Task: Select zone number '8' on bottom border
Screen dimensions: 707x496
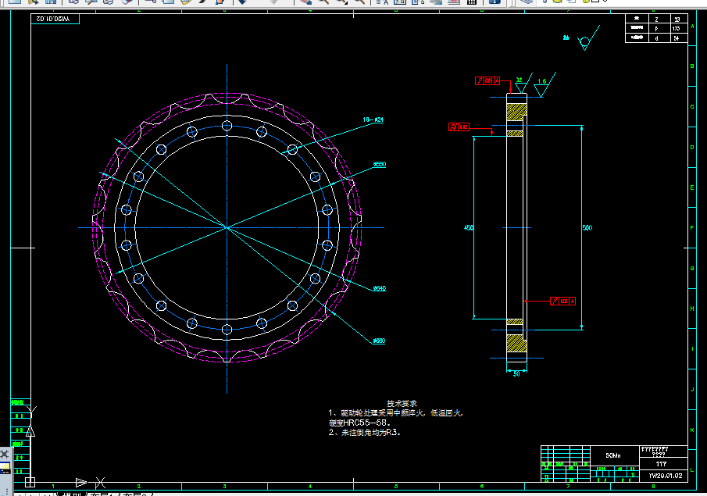Action: pyautogui.click(x=653, y=486)
